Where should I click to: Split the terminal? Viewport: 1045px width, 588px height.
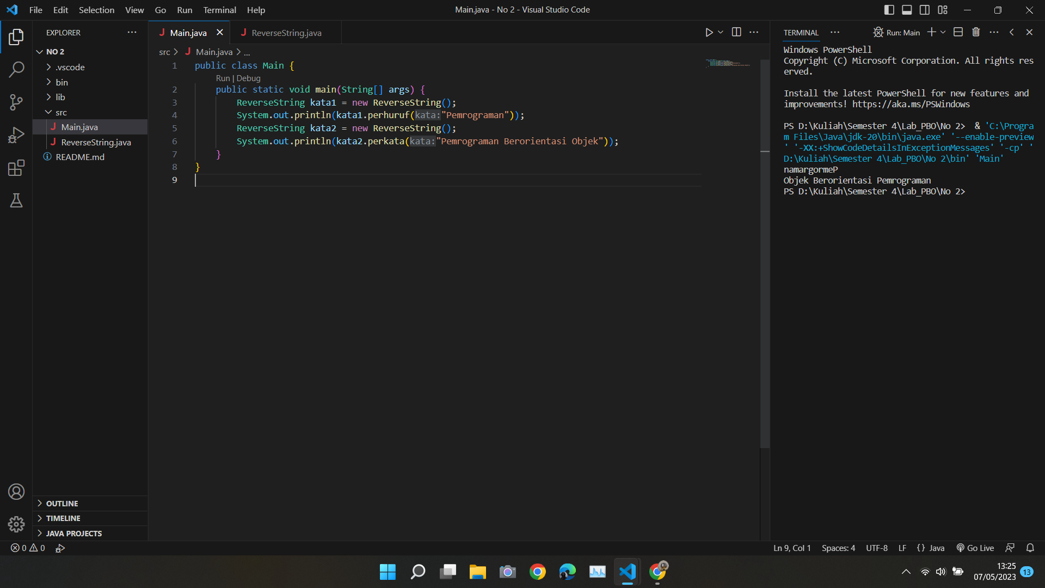(x=958, y=32)
